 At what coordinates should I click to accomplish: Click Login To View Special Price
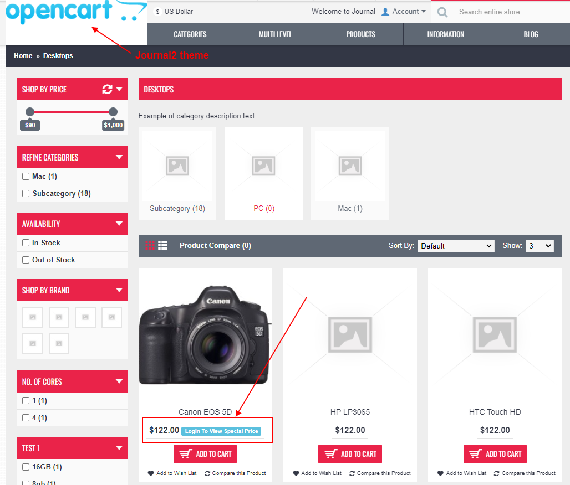tap(221, 431)
